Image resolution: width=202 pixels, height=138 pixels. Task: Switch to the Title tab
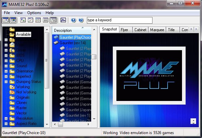(172, 30)
